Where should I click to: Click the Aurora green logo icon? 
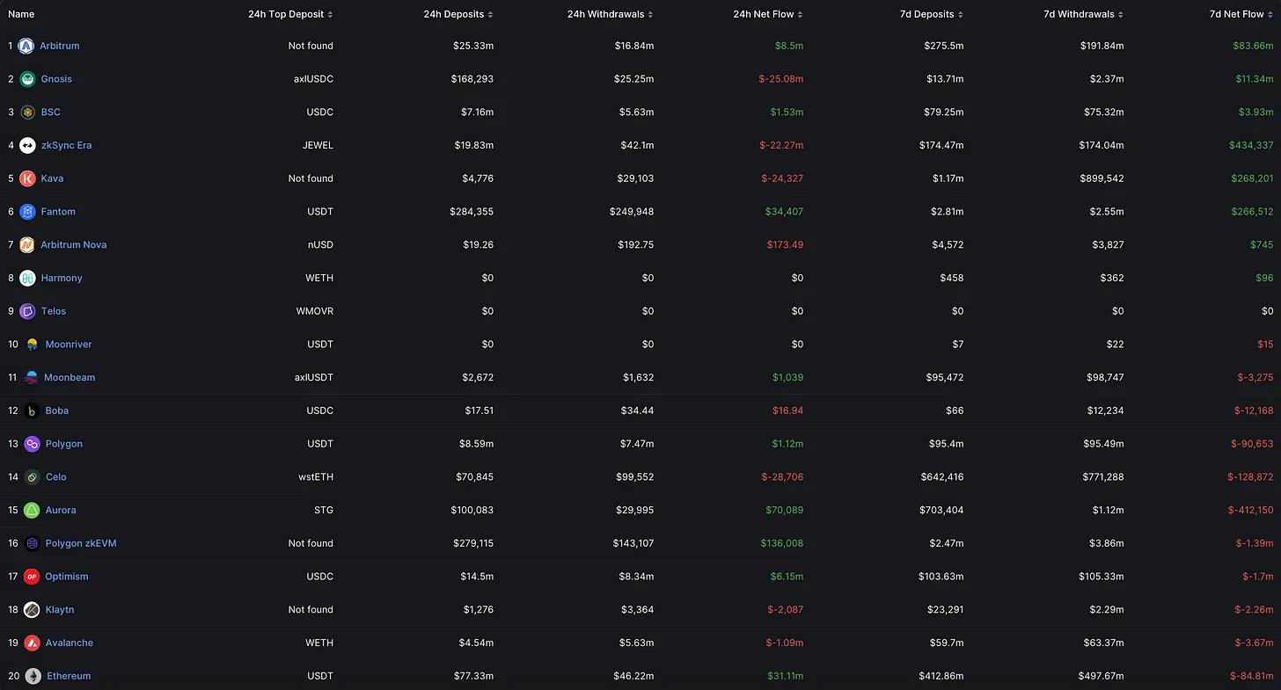[32, 511]
